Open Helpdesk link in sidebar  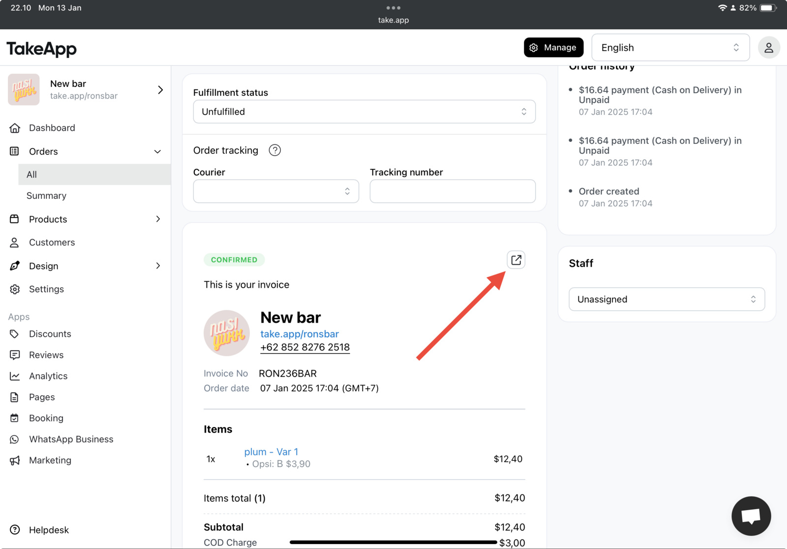pos(49,530)
